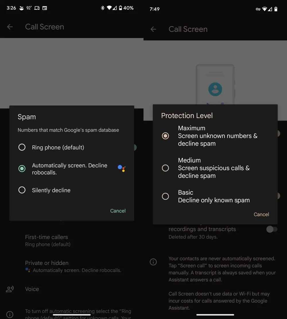Tap Google Assistant icon in Spam dialog
Image resolution: width=287 pixels, height=319 pixels.
(x=121, y=169)
